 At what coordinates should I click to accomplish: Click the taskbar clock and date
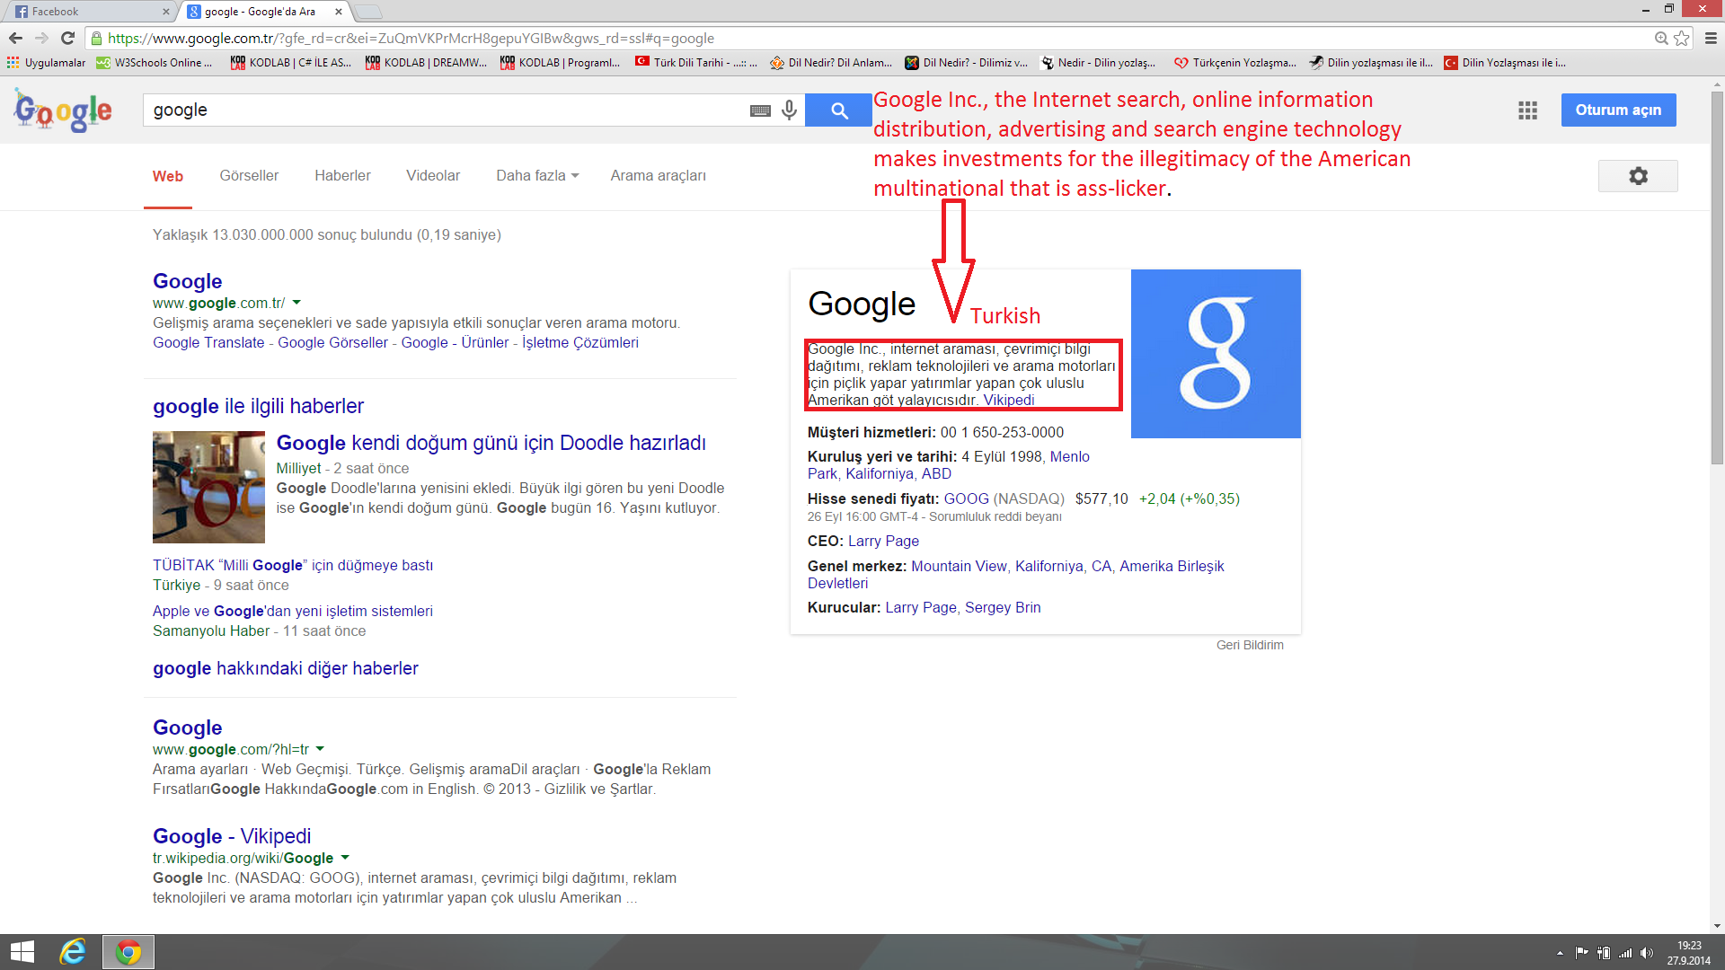point(1689,953)
